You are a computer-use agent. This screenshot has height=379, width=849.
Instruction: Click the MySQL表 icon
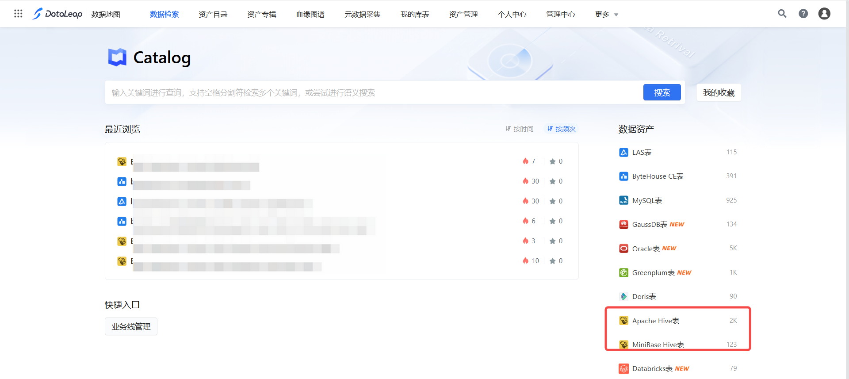coord(623,200)
